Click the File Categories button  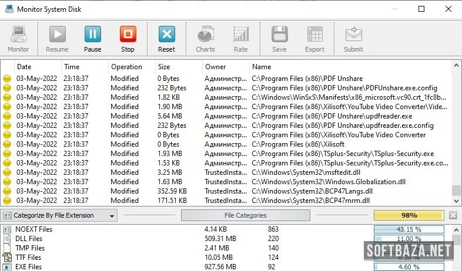point(246,215)
